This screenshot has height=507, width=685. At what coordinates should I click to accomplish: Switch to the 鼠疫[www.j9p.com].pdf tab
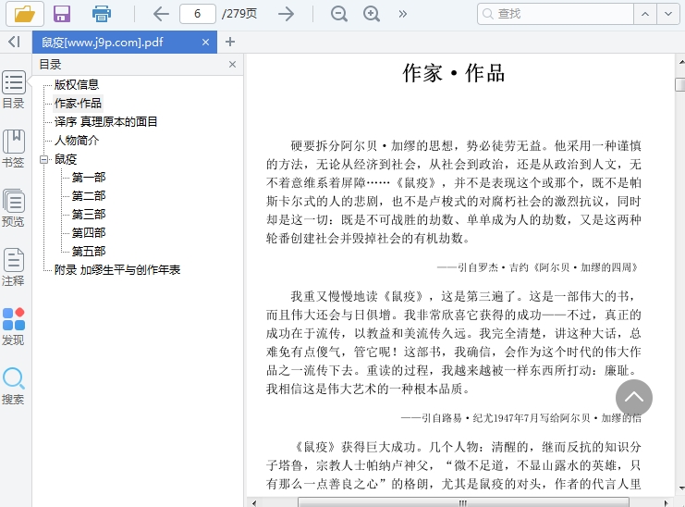(125, 42)
